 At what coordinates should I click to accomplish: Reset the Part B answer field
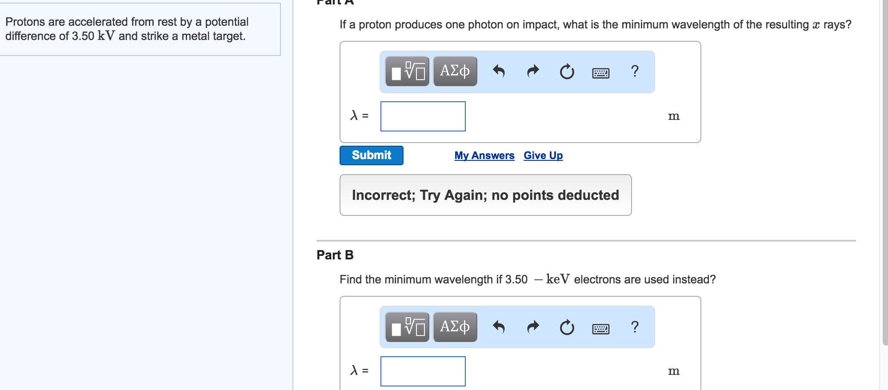tap(566, 327)
